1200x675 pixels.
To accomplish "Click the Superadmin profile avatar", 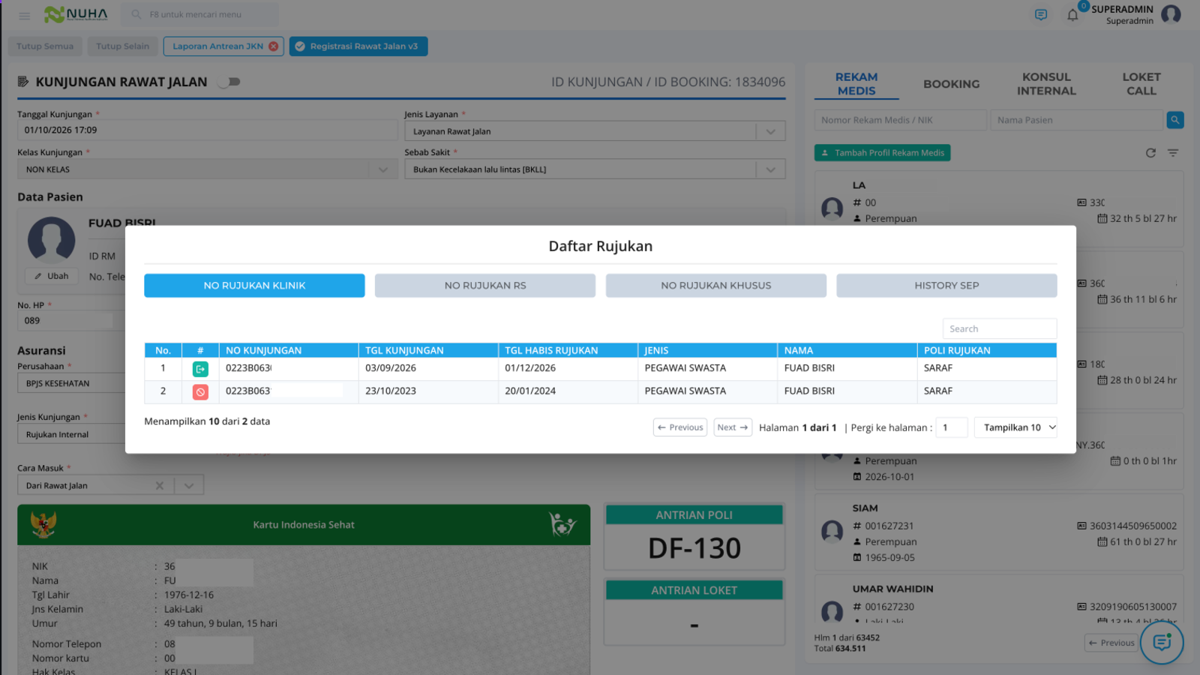I will (1171, 14).
